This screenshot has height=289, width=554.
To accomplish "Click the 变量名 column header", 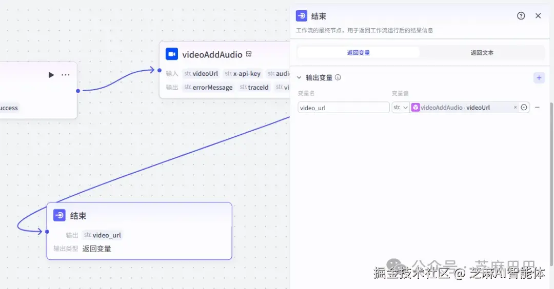I will pyautogui.click(x=306, y=93).
